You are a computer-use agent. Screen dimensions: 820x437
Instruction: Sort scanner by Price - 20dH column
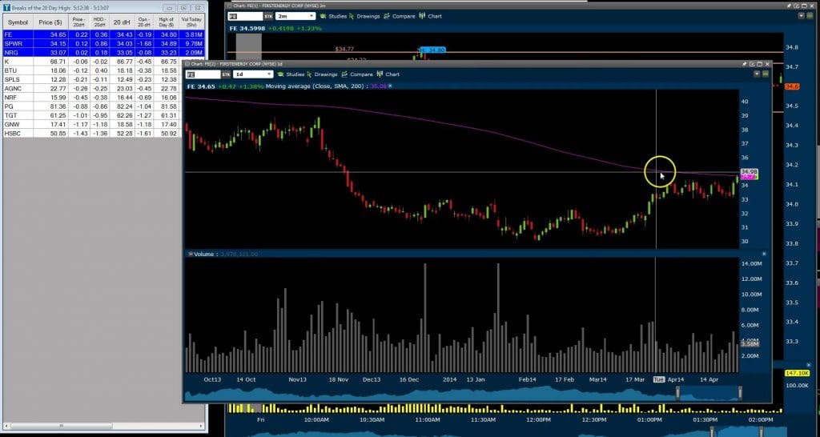point(79,22)
